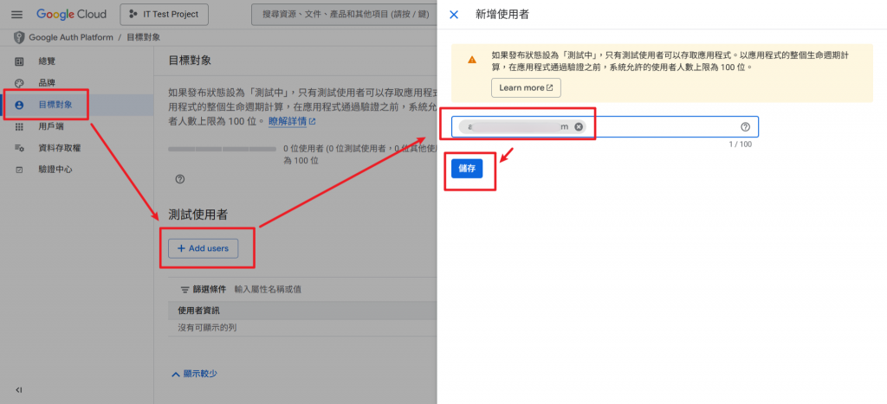Viewport: 887px width, 404px height.
Task: Open 瞭解詳情 learn more link
Action: coord(292,121)
